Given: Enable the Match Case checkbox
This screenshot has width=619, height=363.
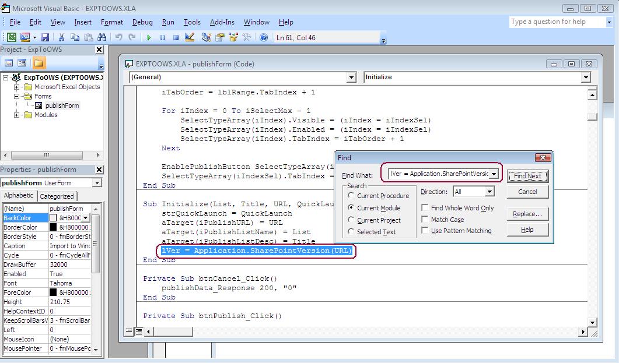Looking at the screenshot, I should pos(425,219).
